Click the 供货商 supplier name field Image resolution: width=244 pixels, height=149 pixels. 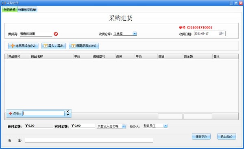click(36, 34)
